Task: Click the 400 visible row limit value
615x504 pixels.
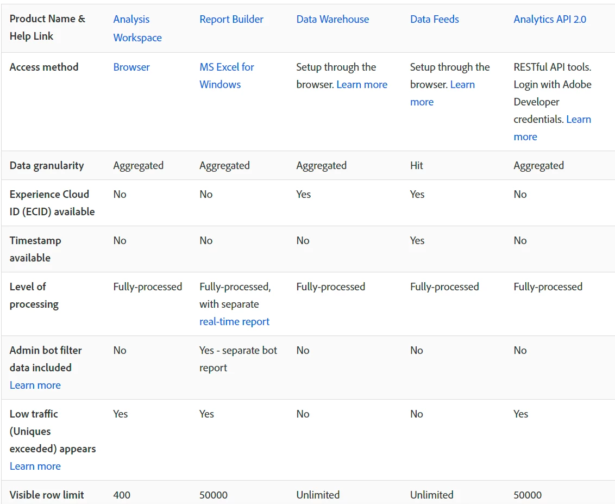Action: click(x=122, y=495)
